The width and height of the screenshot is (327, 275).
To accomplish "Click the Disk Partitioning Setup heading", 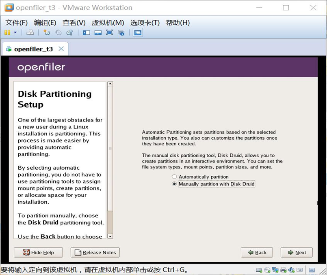I will coord(55,99).
